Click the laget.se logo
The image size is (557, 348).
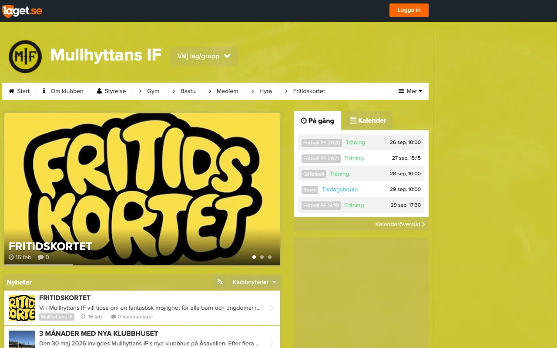(x=22, y=11)
